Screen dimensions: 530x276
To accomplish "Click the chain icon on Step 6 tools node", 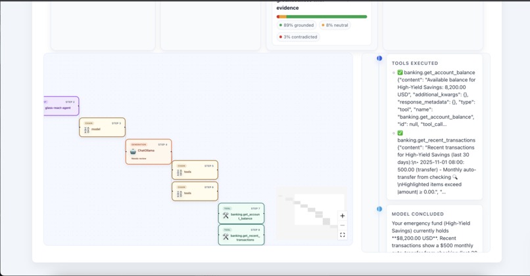I will pos(180,194).
